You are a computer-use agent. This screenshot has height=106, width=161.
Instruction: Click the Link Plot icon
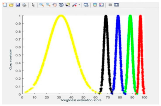pyautogui.click(x=86, y=5)
